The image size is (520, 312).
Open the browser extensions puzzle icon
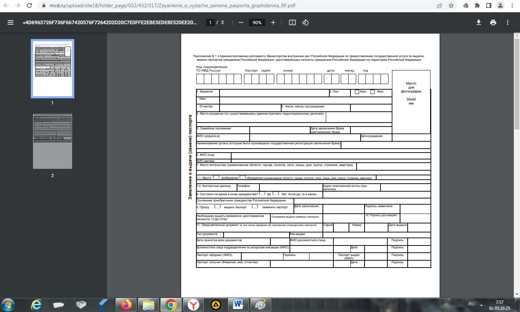tap(477, 5)
